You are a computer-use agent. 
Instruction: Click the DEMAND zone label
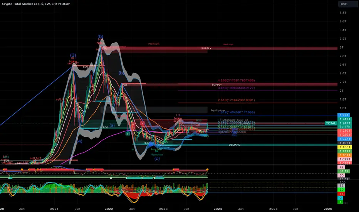click(235, 145)
